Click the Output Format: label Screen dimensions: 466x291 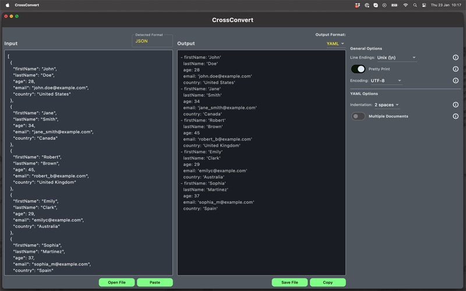tap(330, 35)
